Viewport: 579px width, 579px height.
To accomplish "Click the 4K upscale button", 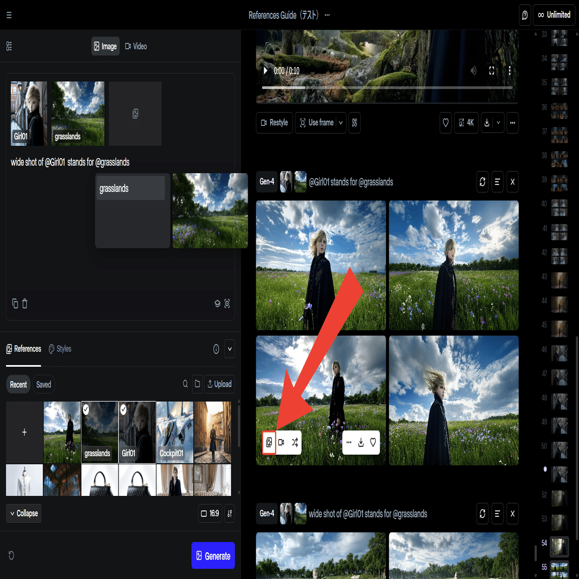I will [466, 123].
